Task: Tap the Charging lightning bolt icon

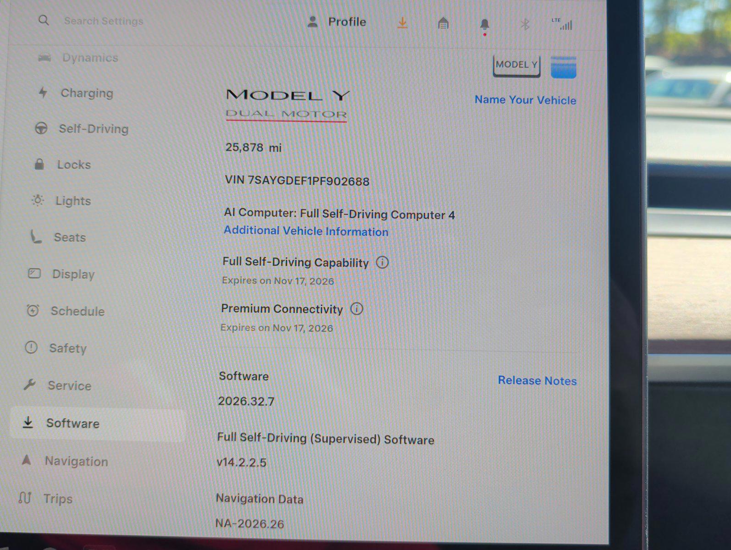Action: click(43, 92)
